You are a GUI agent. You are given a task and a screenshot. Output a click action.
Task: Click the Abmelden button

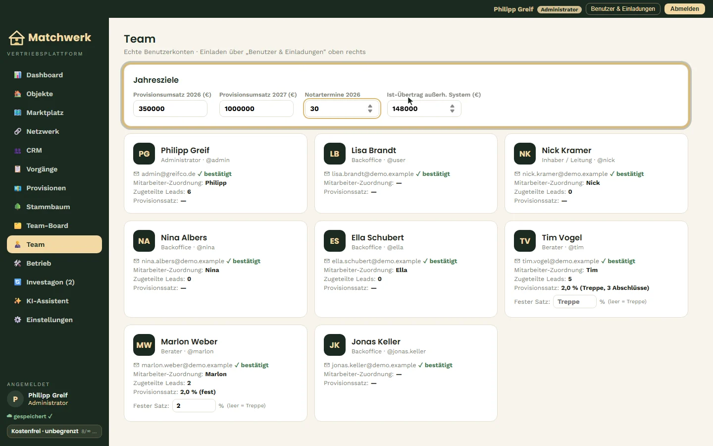click(x=685, y=9)
